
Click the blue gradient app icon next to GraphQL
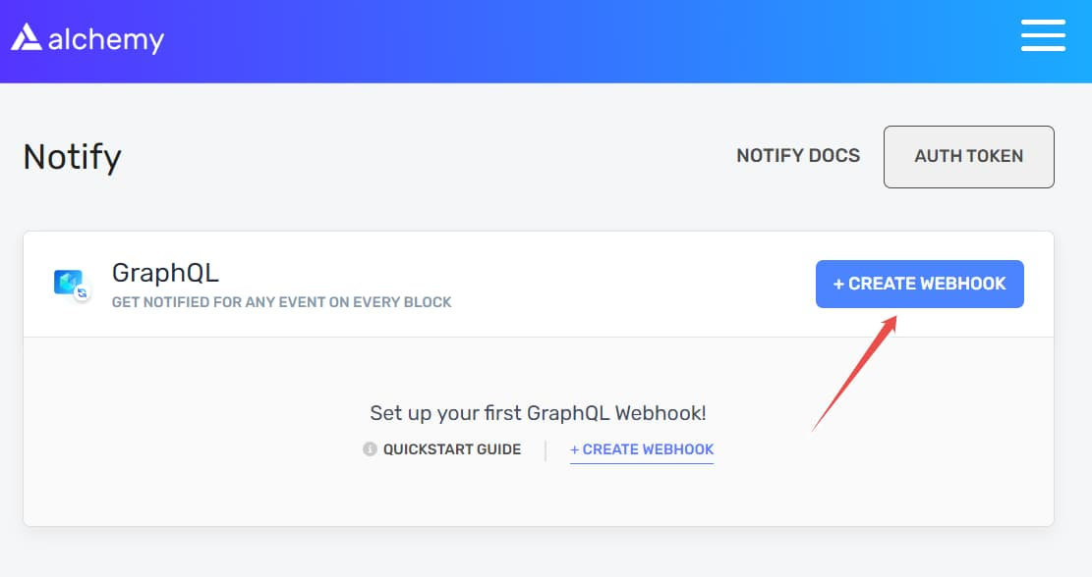69,284
